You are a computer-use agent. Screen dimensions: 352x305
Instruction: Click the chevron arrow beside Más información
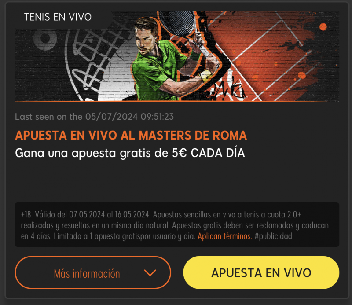pyautogui.click(x=150, y=273)
